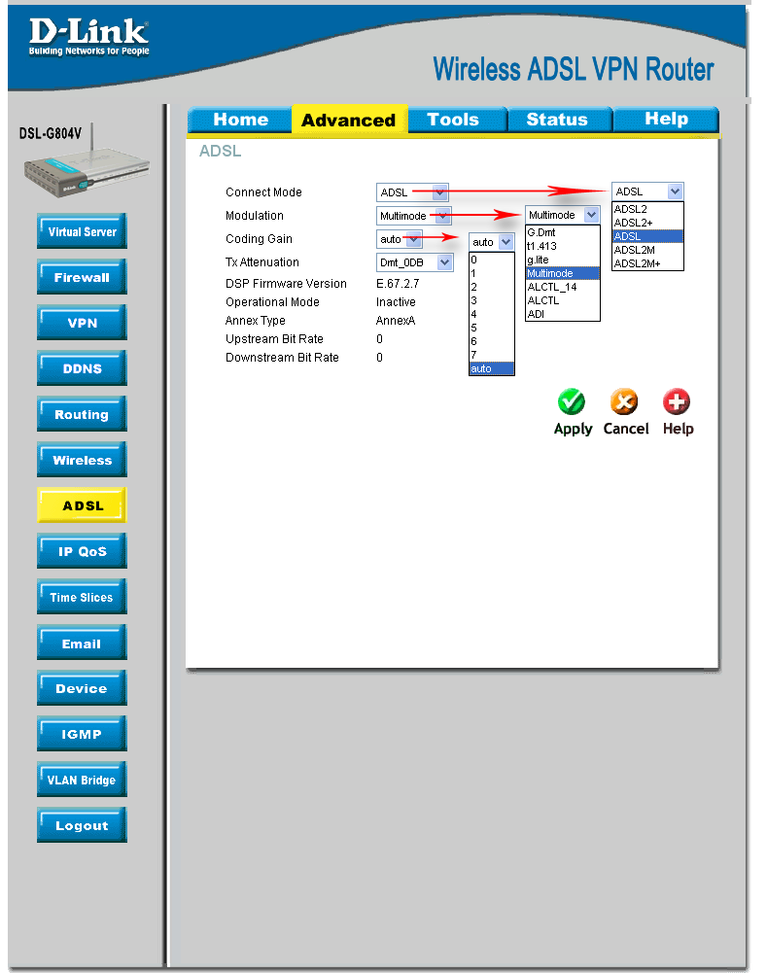Image resolution: width=767 pixels, height=973 pixels.
Task: Select g.lite modulation option
Action: (x=562, y=260)
